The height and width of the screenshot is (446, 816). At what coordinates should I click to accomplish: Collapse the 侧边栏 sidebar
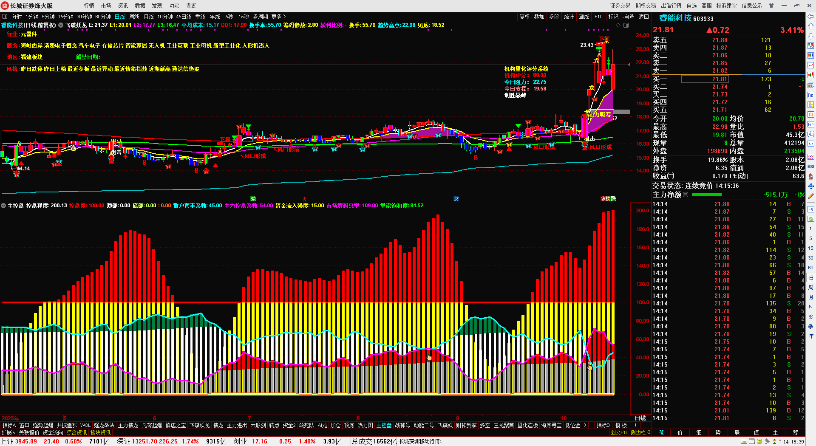[640, 432]
